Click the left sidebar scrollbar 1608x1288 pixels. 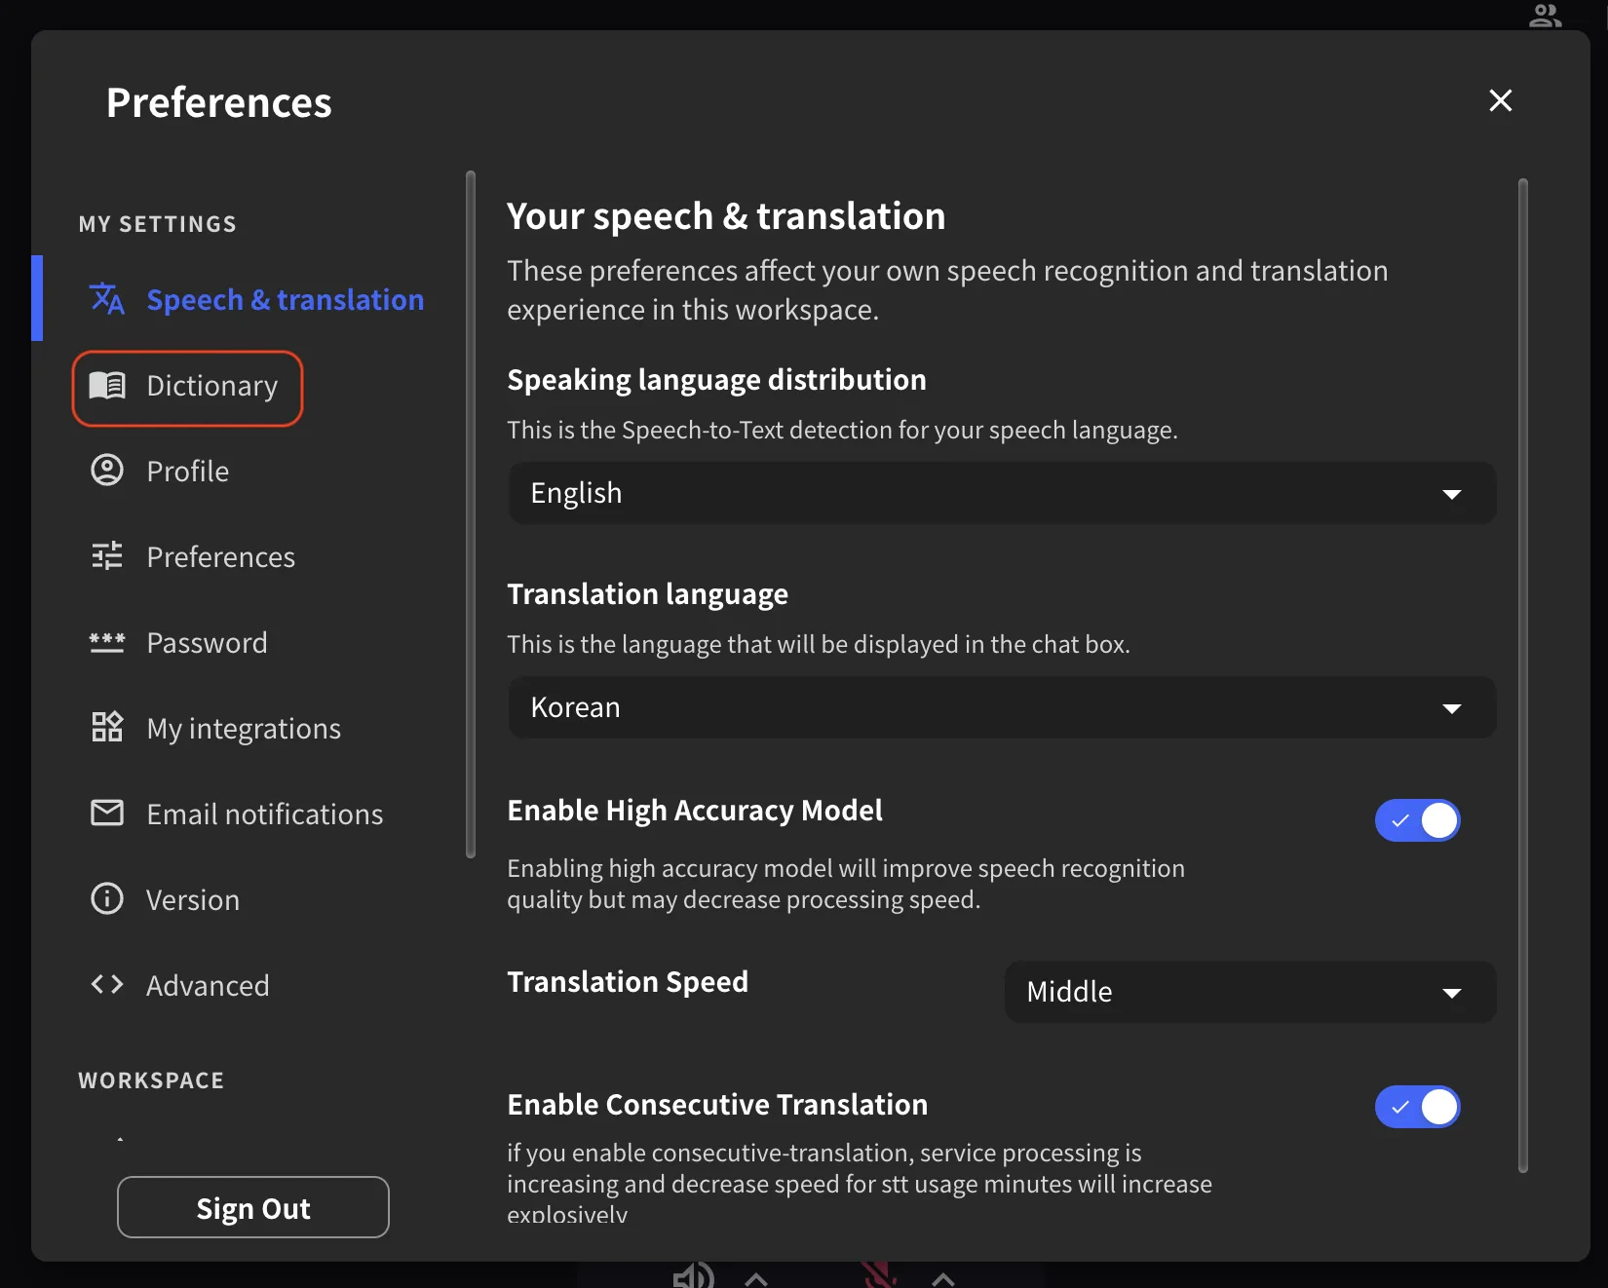coord(471,514)
